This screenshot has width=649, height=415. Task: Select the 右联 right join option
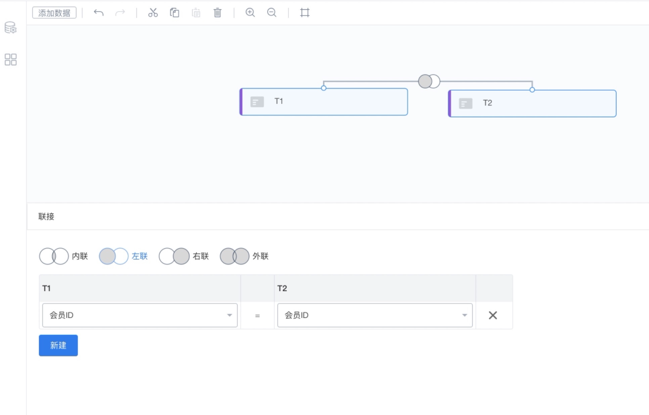pos(184,256)
